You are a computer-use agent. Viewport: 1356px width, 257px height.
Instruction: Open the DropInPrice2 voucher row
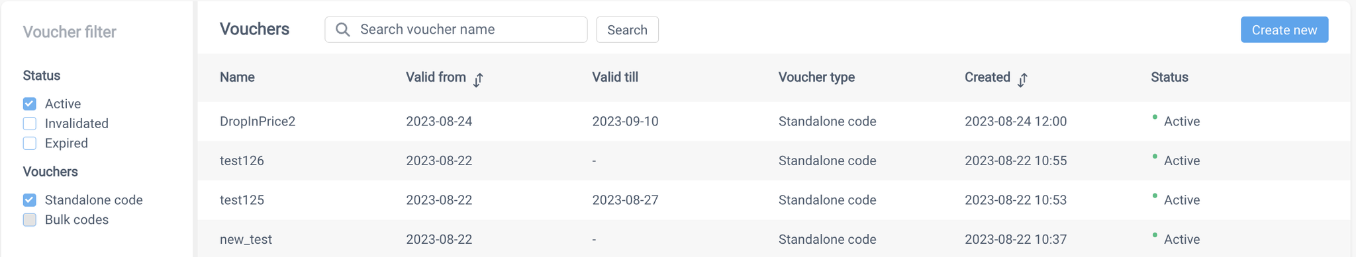pyautogui.click(x=774, y=121)
